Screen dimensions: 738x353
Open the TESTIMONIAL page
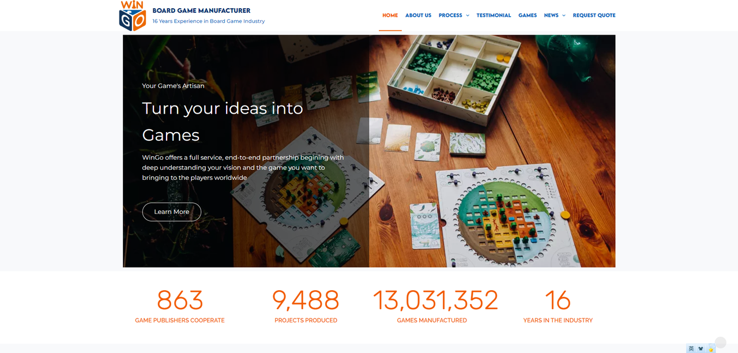tap(494, 16)
